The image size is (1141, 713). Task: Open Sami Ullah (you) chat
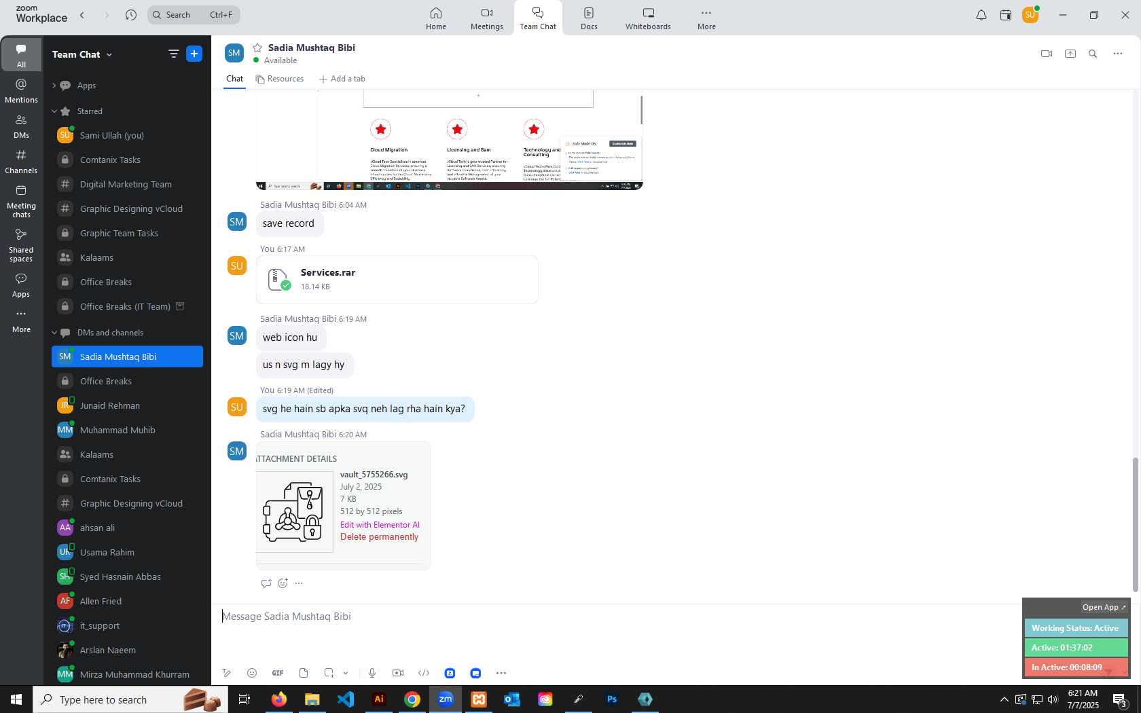[127, 135]
